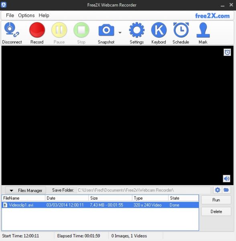Click the Disconnect webcam icon
The image size is (236, 241).
12,30
